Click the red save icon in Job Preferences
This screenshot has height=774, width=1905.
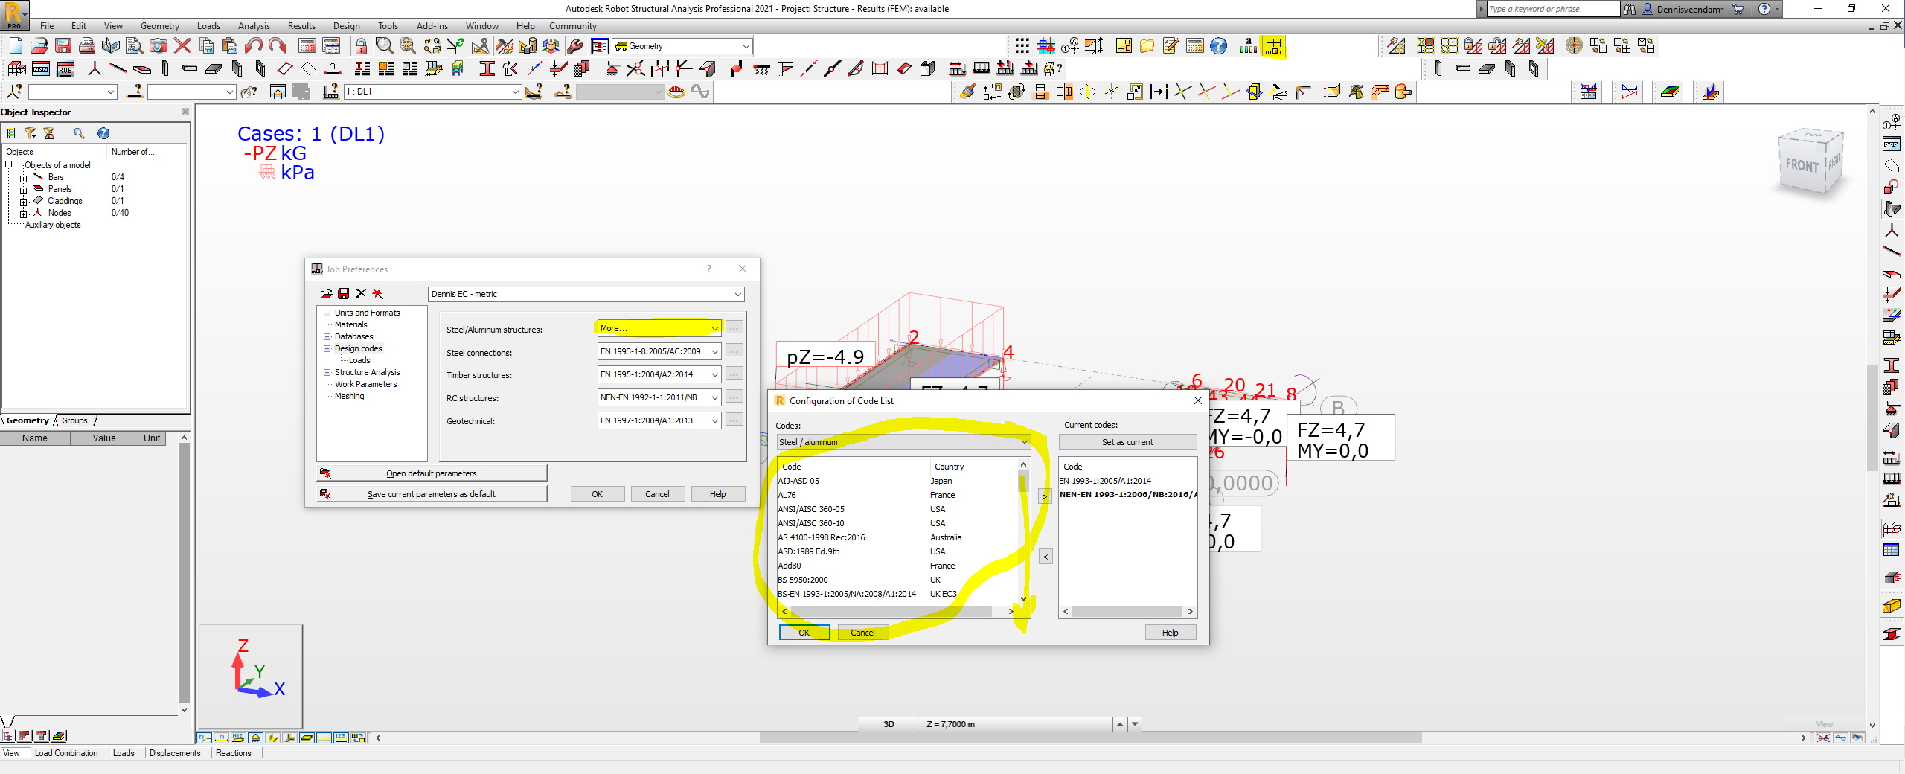pyautogui.click(x=343, y=294)
